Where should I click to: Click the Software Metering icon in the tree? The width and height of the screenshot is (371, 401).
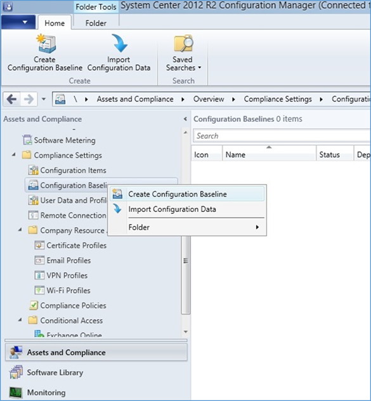click(27, 140)
